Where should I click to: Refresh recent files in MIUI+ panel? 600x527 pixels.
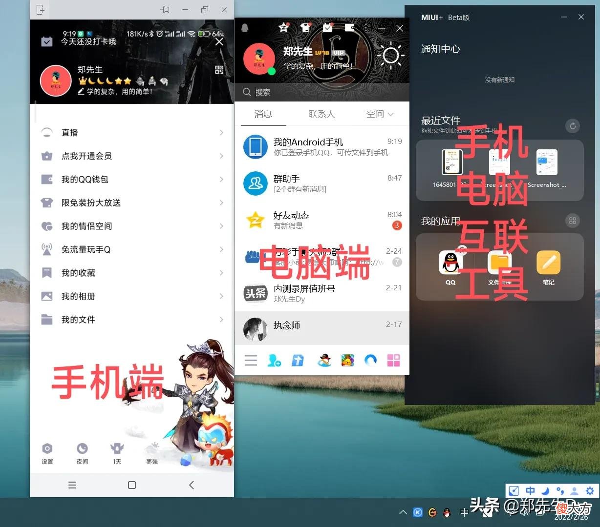[573, 126]
